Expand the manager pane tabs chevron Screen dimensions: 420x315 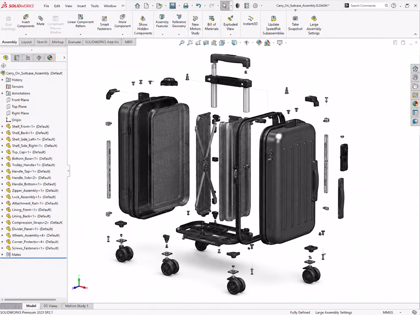[x=64, y=58]
